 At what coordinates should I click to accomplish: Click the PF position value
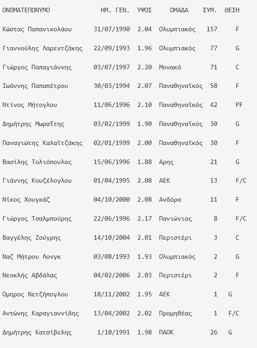(x=239, y=105)
